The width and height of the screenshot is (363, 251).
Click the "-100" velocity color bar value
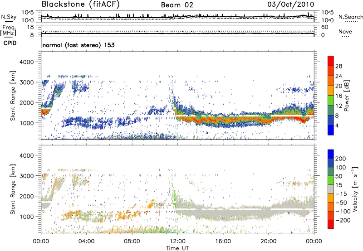tap(343, 212)
